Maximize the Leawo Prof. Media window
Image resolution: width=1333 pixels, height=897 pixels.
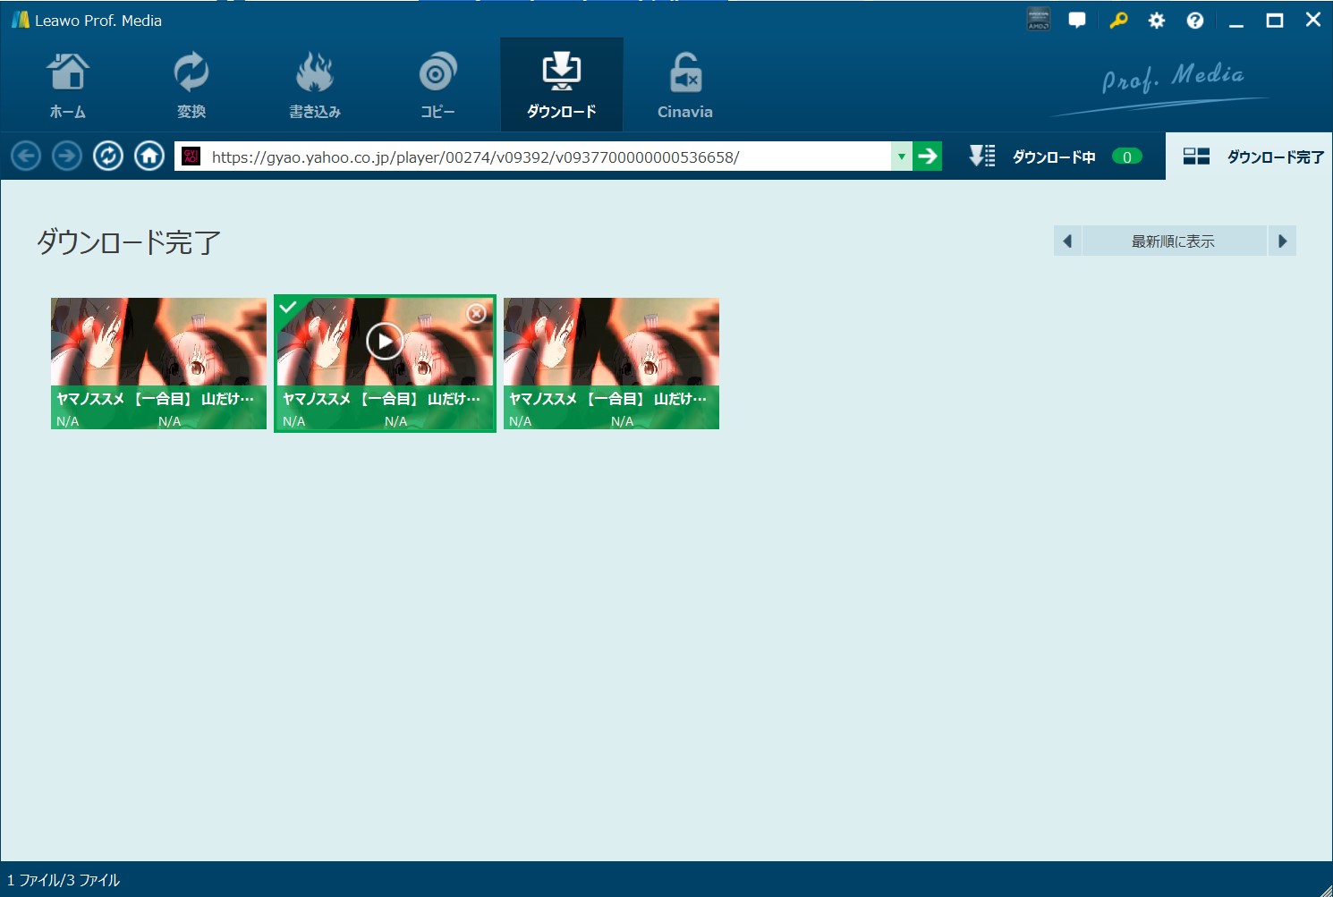point(1275,20)
